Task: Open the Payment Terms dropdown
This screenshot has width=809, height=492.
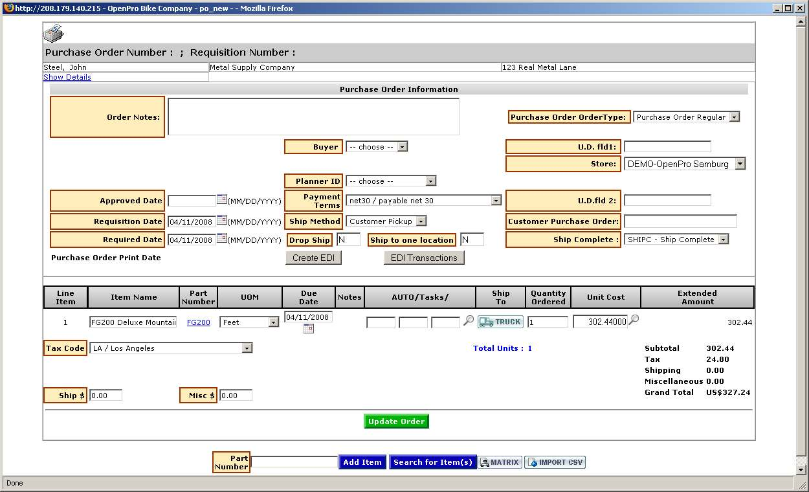Action: pyautogui.click(x=423, y=201)
